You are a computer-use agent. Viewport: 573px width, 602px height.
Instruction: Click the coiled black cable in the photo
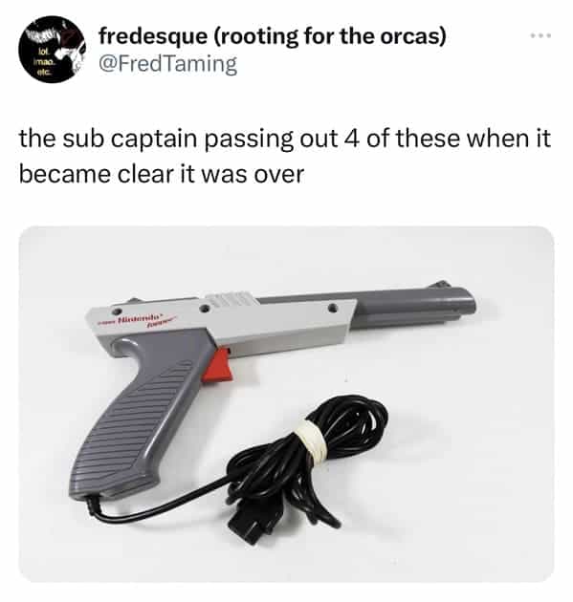pos(307,461)
